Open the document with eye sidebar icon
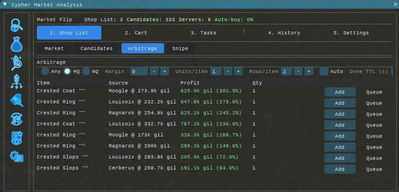The height and width of the screenshot is (192, 399). pos(17,138)
